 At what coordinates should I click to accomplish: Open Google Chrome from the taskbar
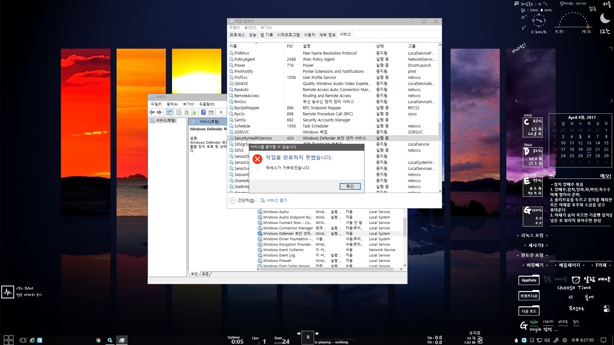[x=98, y=340]
